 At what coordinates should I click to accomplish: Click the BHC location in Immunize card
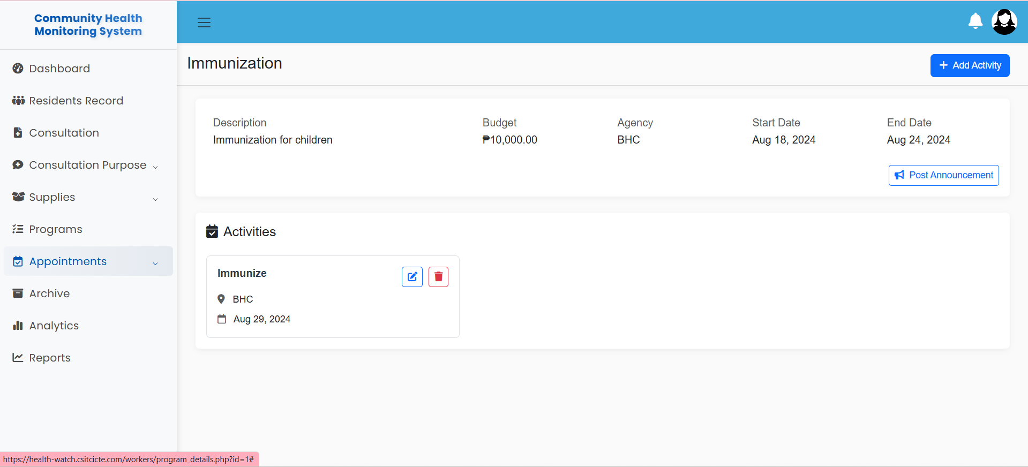243,299
